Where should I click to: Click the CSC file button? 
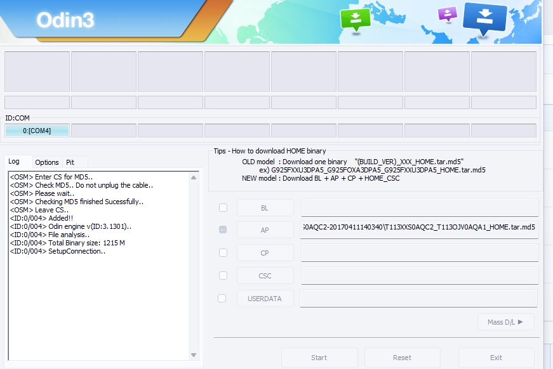click(265, 276)
